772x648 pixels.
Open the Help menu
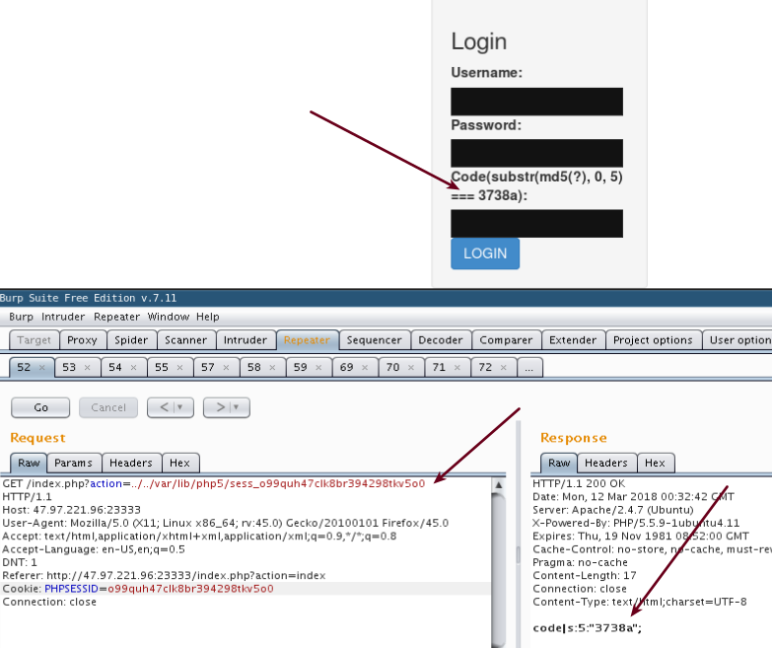click(x=208, y=317)
